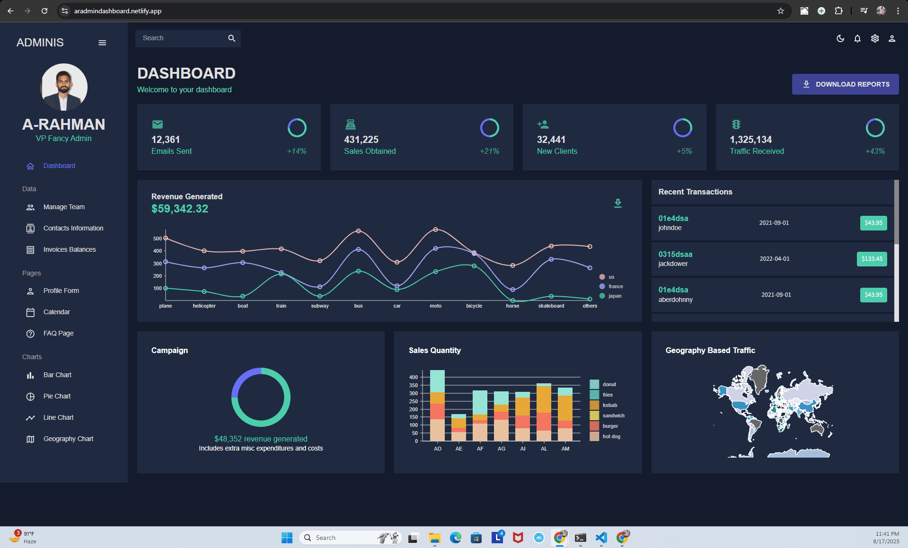The width and height of the screenshot is (908, 548).
Task: Click the 'kebab' legend swatch in Sales Quantity
Action: tap(594, 405)
